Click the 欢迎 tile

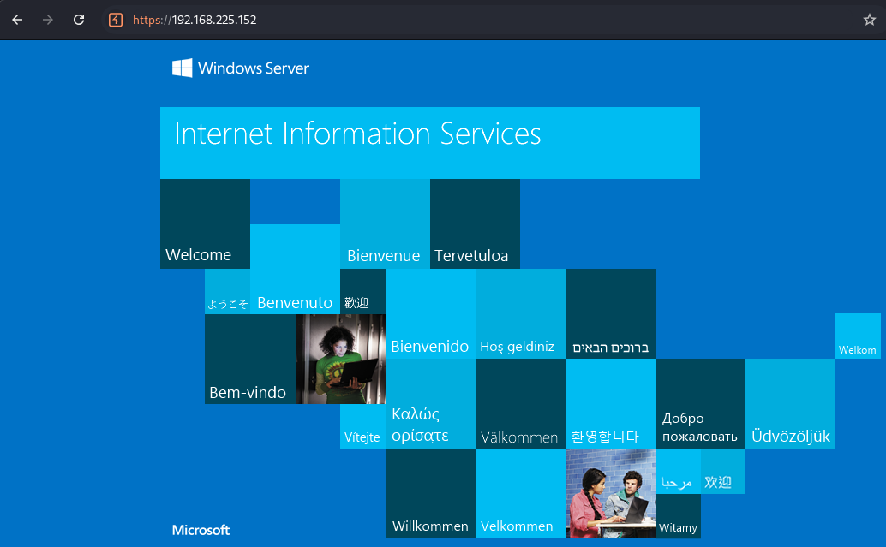(x=722, y=472)
